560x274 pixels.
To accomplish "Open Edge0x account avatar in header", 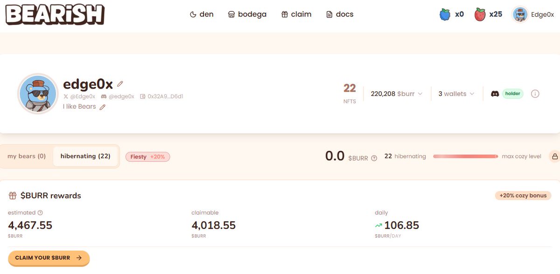I will click(520, 14).
